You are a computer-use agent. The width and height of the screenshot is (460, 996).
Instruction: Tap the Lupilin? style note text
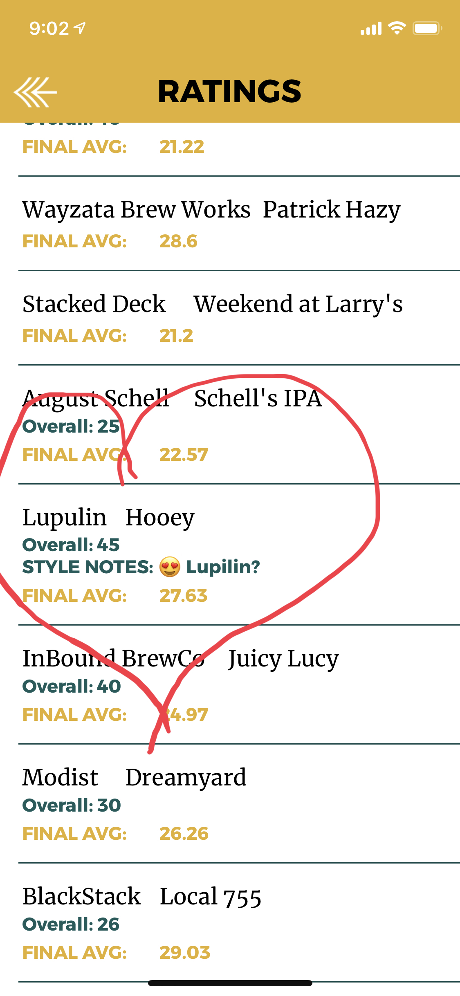[x=223, y=567]
